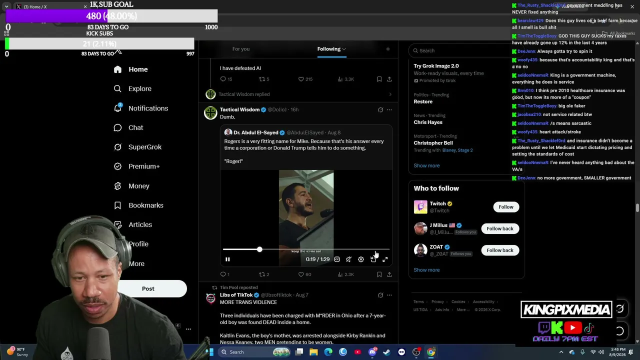This screenshot has width=640, height=360.
Task: Follow the Twitch account
Action: tap(506, 207)
